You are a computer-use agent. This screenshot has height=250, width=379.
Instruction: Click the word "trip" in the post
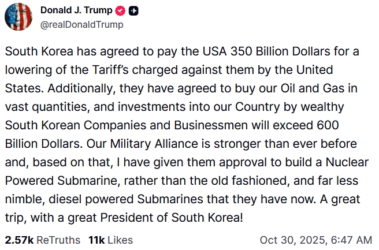17,218
